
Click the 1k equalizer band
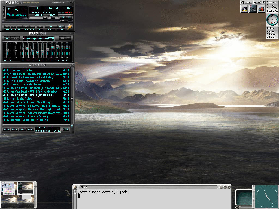(43, 50)
